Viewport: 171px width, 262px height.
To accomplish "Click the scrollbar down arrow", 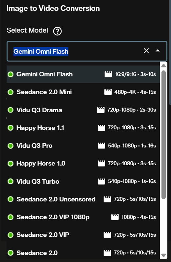I will click(164, 255).
